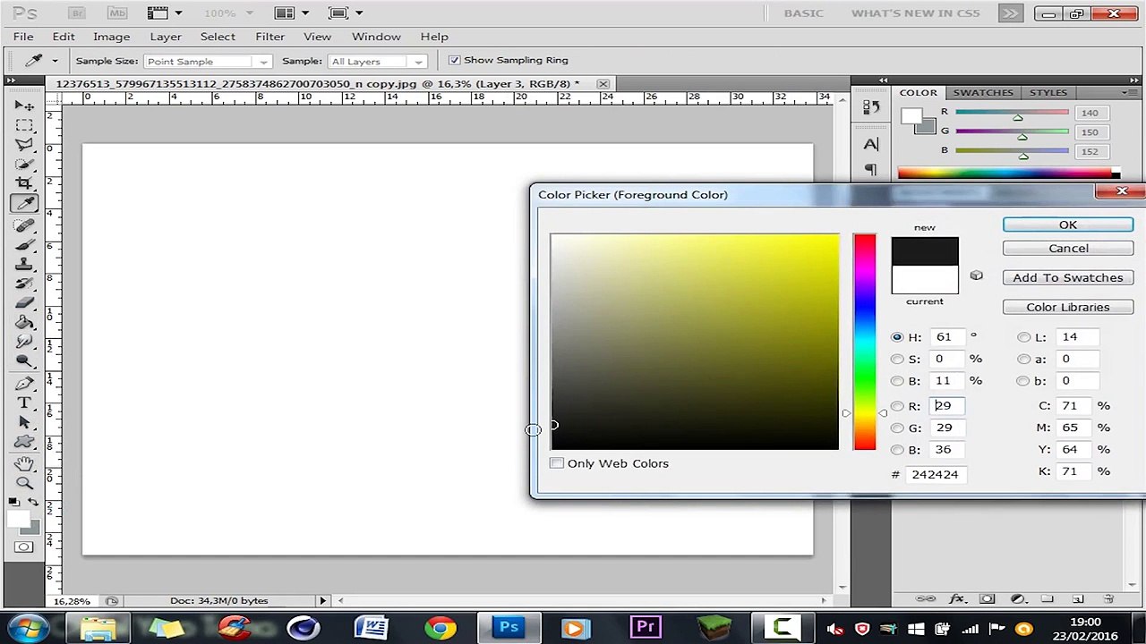Click Add To Swatches button
The image size is (1146, 644).
[x=1068, y=277]
